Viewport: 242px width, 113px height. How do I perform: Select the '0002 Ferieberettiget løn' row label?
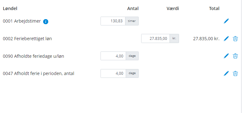tap(27, 39)
